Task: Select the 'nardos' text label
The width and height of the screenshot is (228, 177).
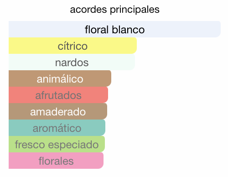Action: click(72, 62)
